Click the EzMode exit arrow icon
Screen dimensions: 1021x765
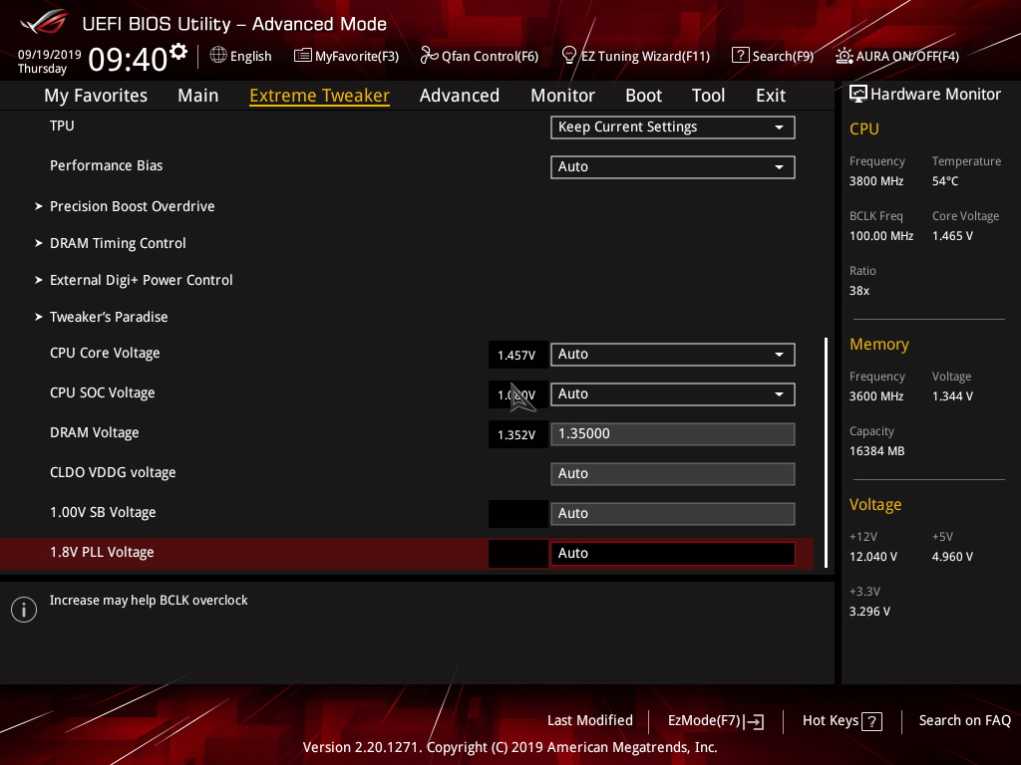(754, 721)
